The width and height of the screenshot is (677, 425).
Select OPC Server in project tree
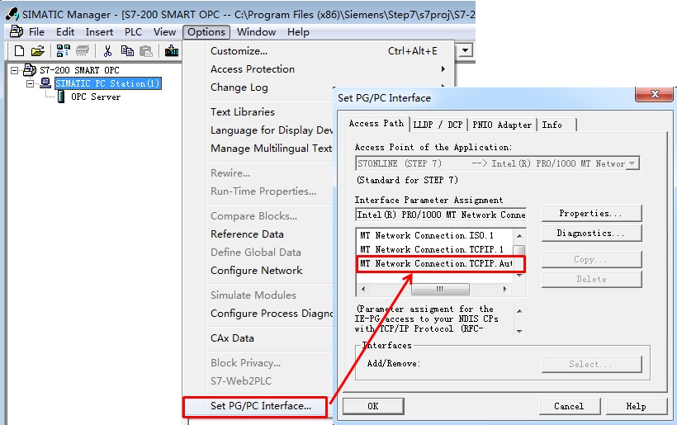click(96, 97)
